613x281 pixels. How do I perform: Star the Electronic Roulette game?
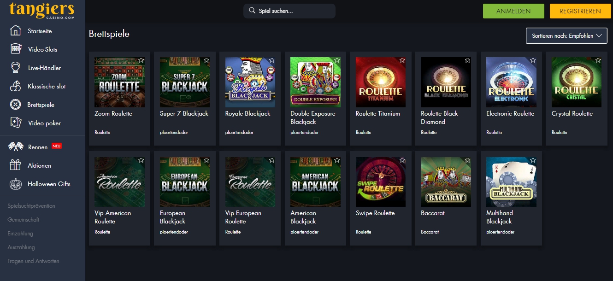point(533,60)
